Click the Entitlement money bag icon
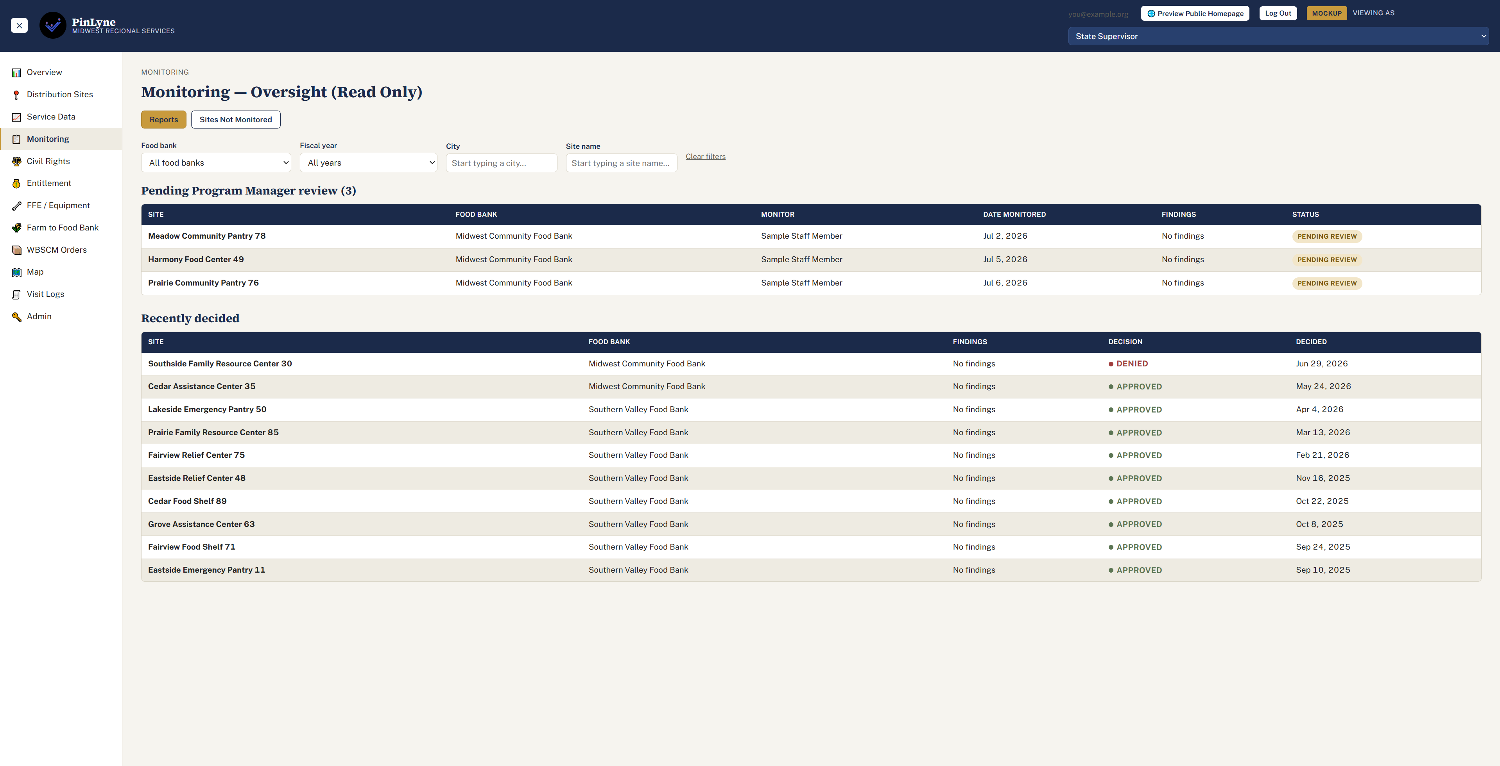This screenshot has height=766, width=1500. (16, 183)
